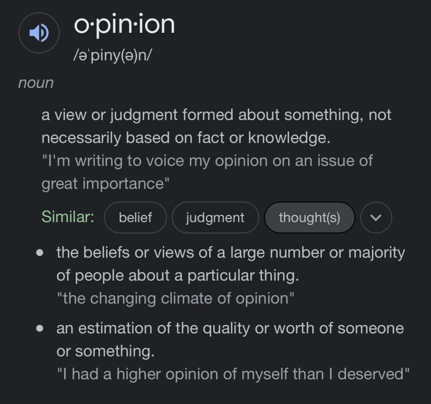Expand more similar words with chevron
Viewport: 431px width, 404px height.
pyautogui.click(x=376, y=217)
